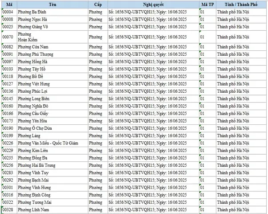Click cell with code 00127
This screenshot has width=268, height=214.
(x=9, y=84)
